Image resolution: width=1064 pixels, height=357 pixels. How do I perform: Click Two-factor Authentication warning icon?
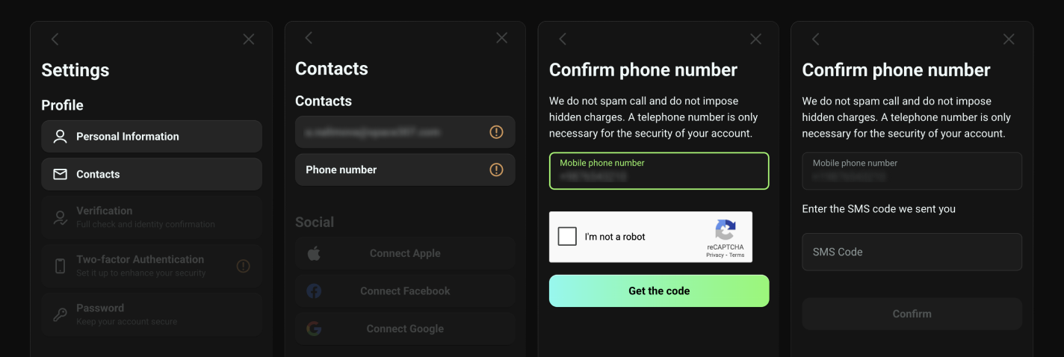click(x=243, y=266)
